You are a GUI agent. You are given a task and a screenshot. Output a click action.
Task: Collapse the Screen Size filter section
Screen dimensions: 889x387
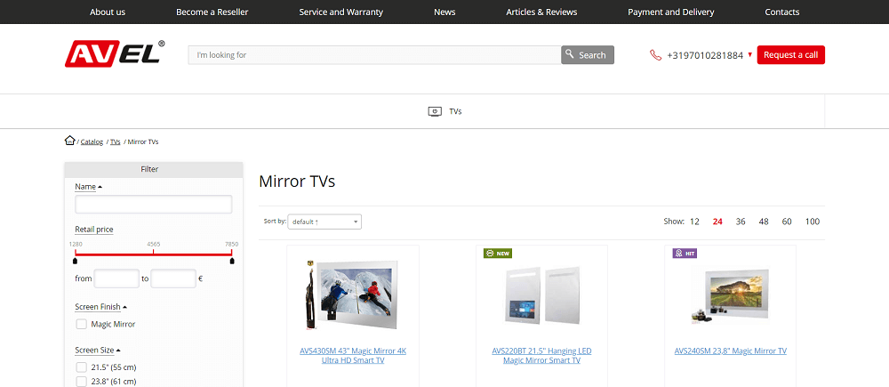pos(98,351)
